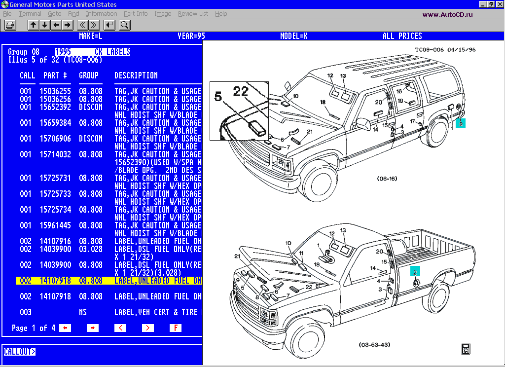Open the Review List menu
The height and width of the screenshot is (367, 505).
click(193, 13)
